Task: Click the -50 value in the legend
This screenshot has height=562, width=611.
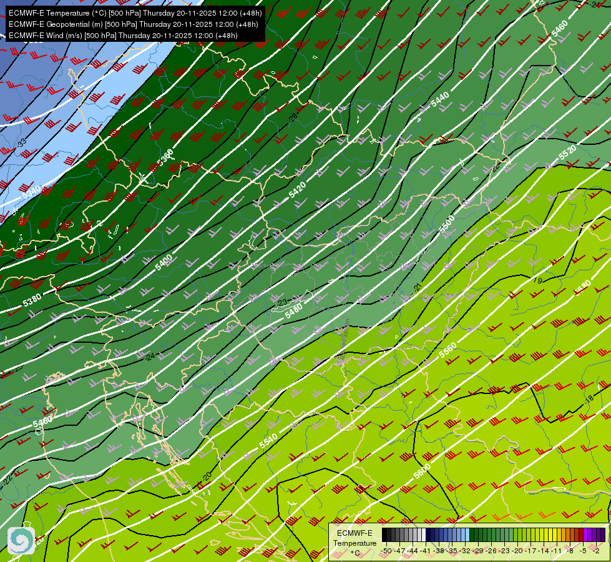Action: (386, 550)
